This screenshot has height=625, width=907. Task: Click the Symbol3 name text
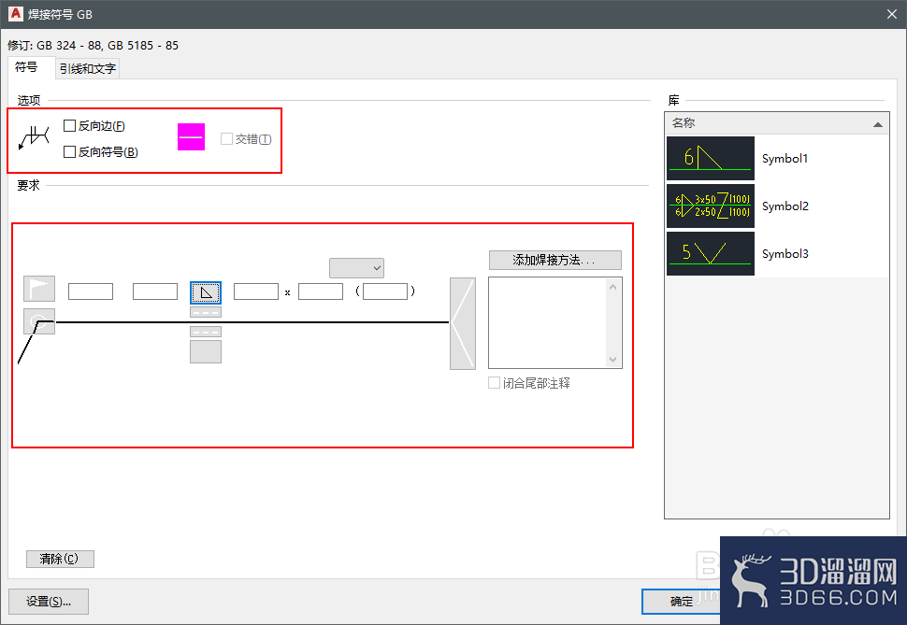tap(785, 254)
